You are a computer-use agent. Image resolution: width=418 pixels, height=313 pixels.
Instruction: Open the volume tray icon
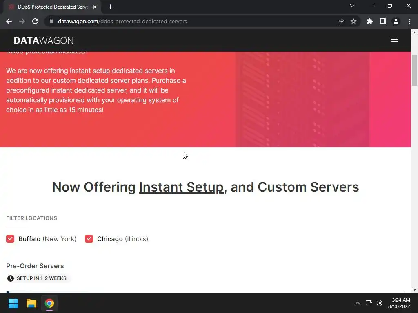(x=378, y=303)
